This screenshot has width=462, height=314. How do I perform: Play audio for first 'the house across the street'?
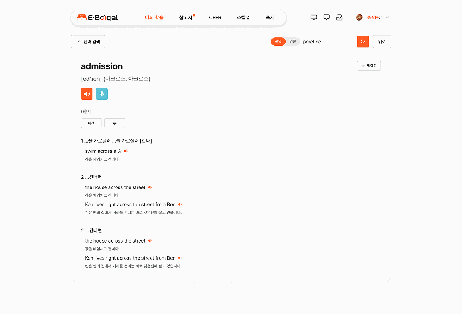150,187
